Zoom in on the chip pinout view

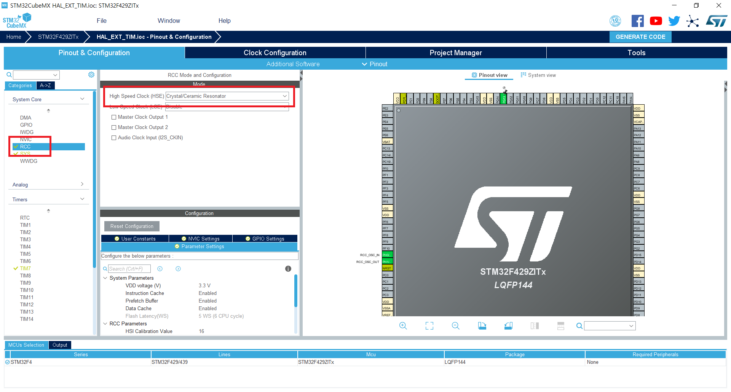pos(403,326)
